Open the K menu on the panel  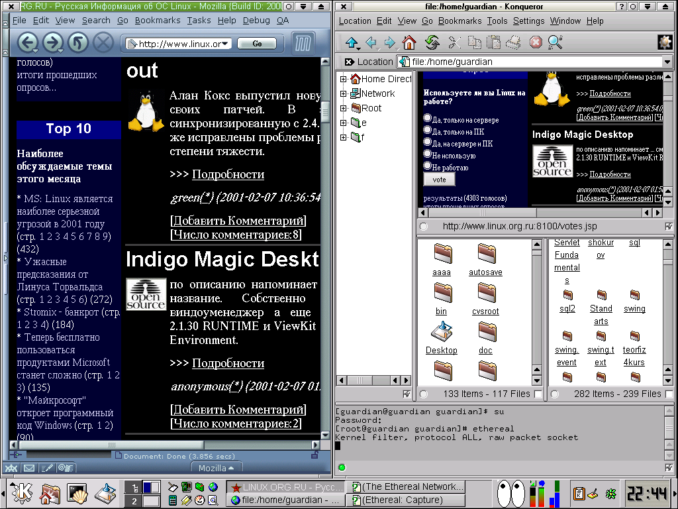(22, 492)
